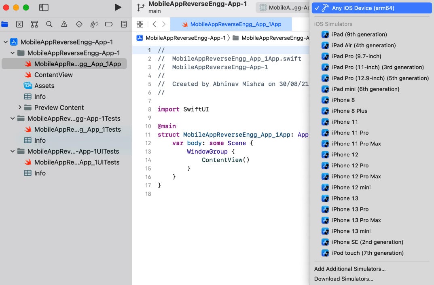Pick the iPhone 13 mini simulator

(372, 231)
